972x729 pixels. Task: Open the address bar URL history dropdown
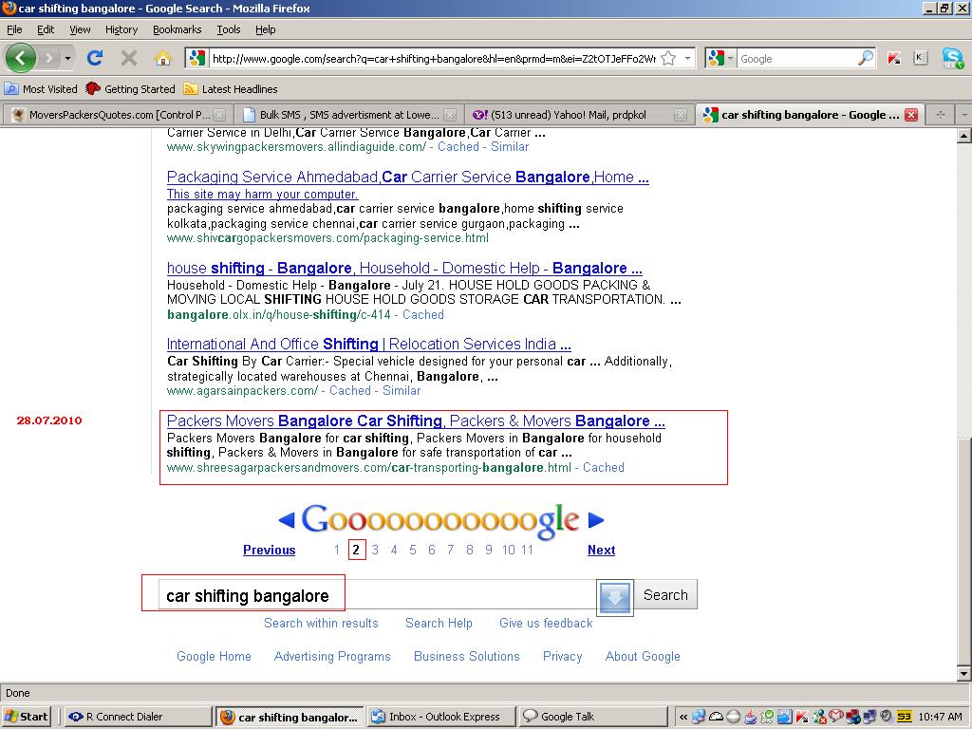pos(687,58)
